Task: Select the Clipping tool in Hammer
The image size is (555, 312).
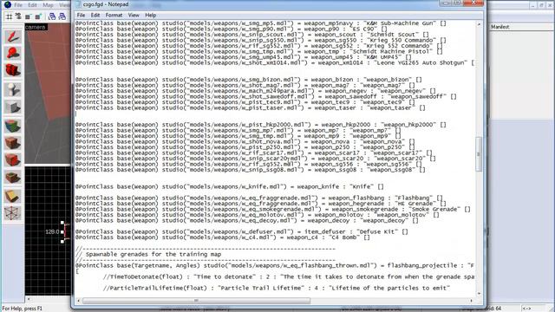Action: [13, 196]
